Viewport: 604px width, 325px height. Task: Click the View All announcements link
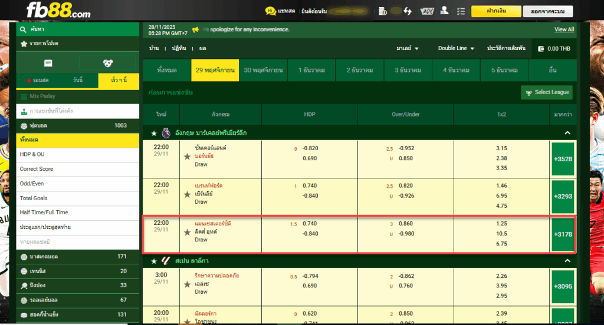(x=564, y=29)
